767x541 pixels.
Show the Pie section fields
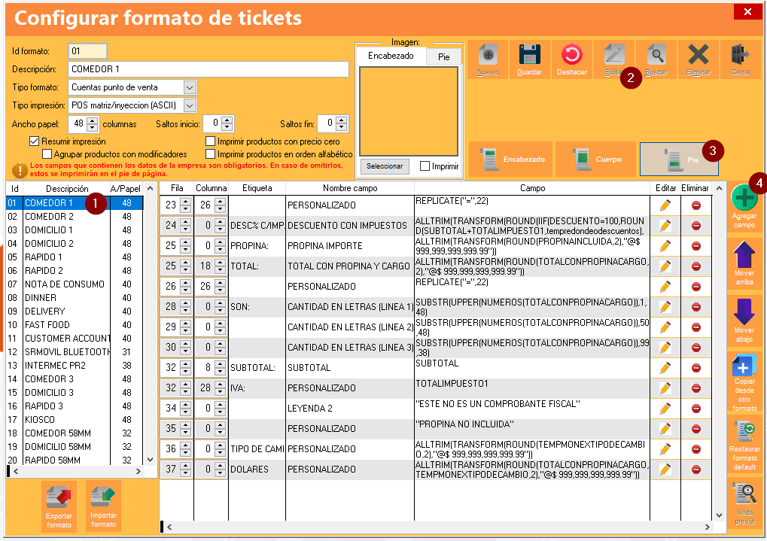(679, 159)
